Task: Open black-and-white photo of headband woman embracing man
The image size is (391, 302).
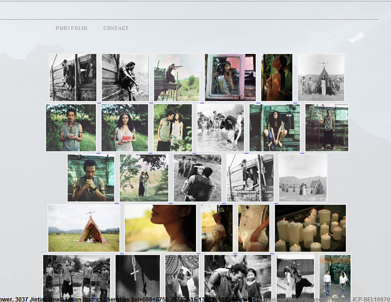Action: click(197, 178)
